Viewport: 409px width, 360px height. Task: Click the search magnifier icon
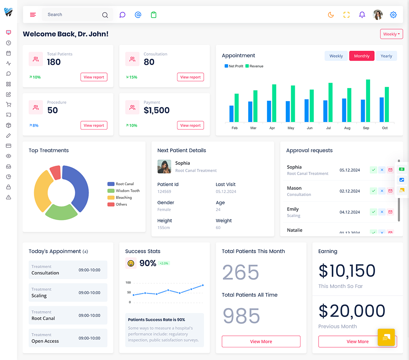click(105, 15)
